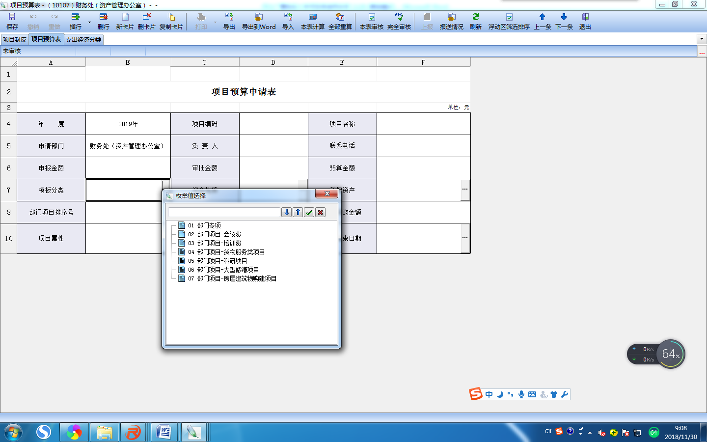
Task: Confirm selection with green checkmark button
Action: (309, 212)
